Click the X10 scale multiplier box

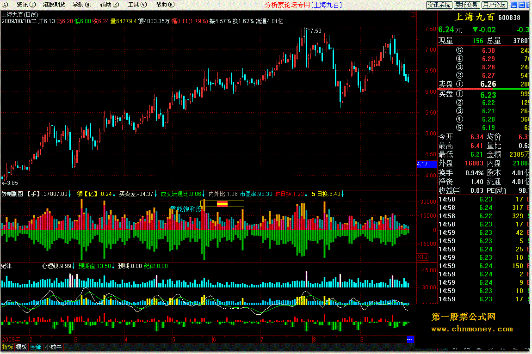422,257
